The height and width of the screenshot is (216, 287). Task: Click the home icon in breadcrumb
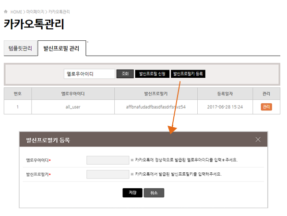pos(6,12)
